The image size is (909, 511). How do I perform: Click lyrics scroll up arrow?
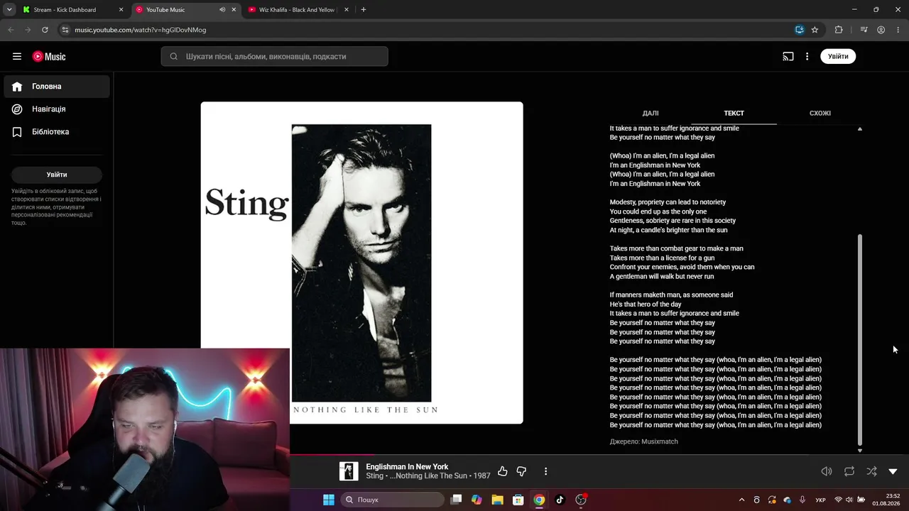860,129
